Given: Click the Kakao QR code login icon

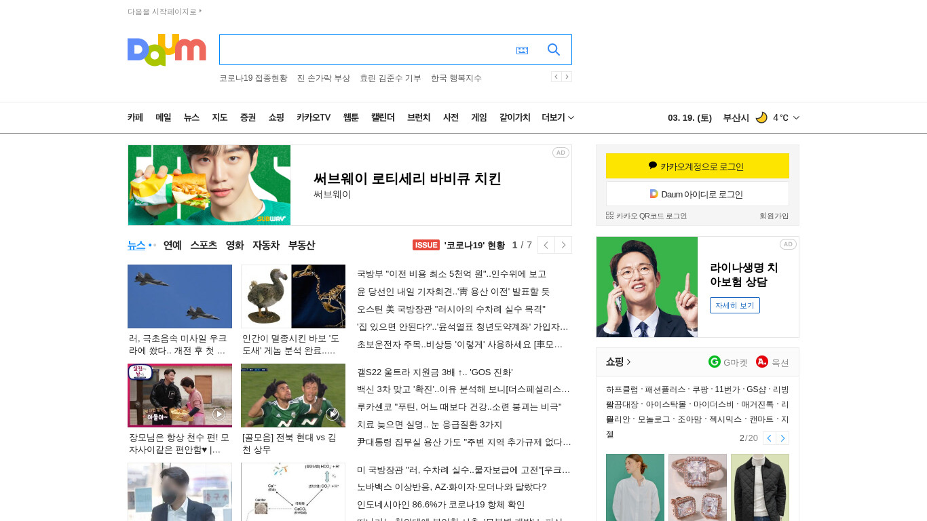Looking at the screenshot, I should 609,216.
